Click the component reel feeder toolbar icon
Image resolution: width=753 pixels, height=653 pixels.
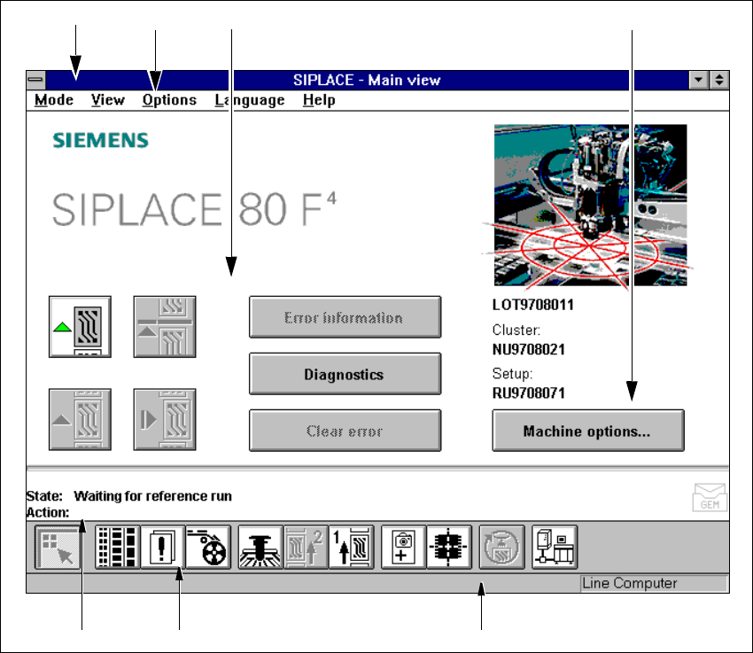(x=208, y=548)
